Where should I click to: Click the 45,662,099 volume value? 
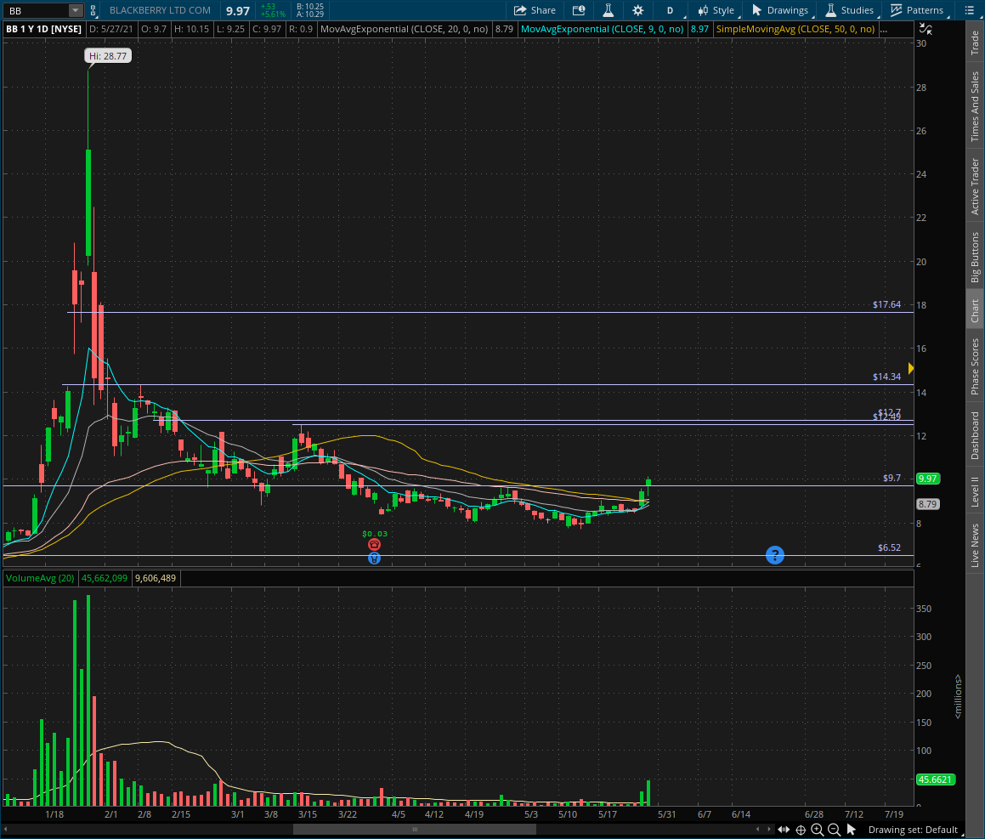105,578
